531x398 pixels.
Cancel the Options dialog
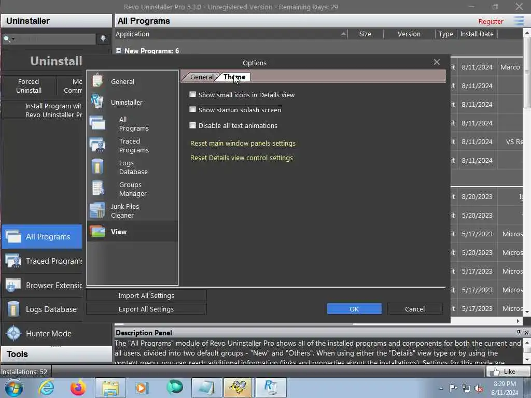click(x=415, y=309)
